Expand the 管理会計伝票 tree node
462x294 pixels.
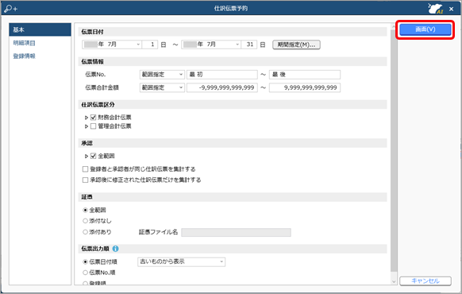click(87, 126)
